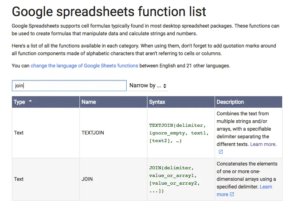Click the external-link icon in the JOIN description

tap(232, 194)
